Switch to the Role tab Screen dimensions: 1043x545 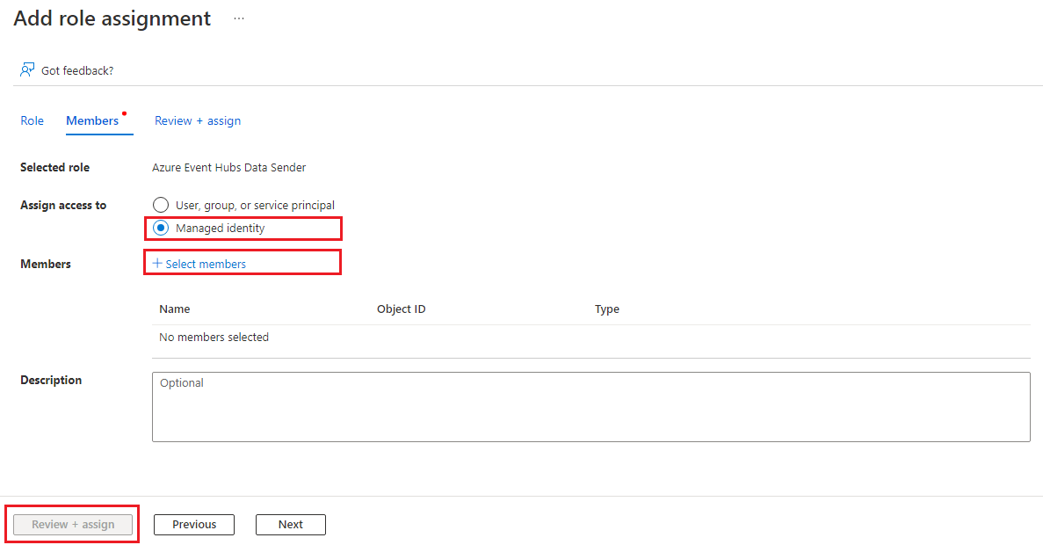32,120
